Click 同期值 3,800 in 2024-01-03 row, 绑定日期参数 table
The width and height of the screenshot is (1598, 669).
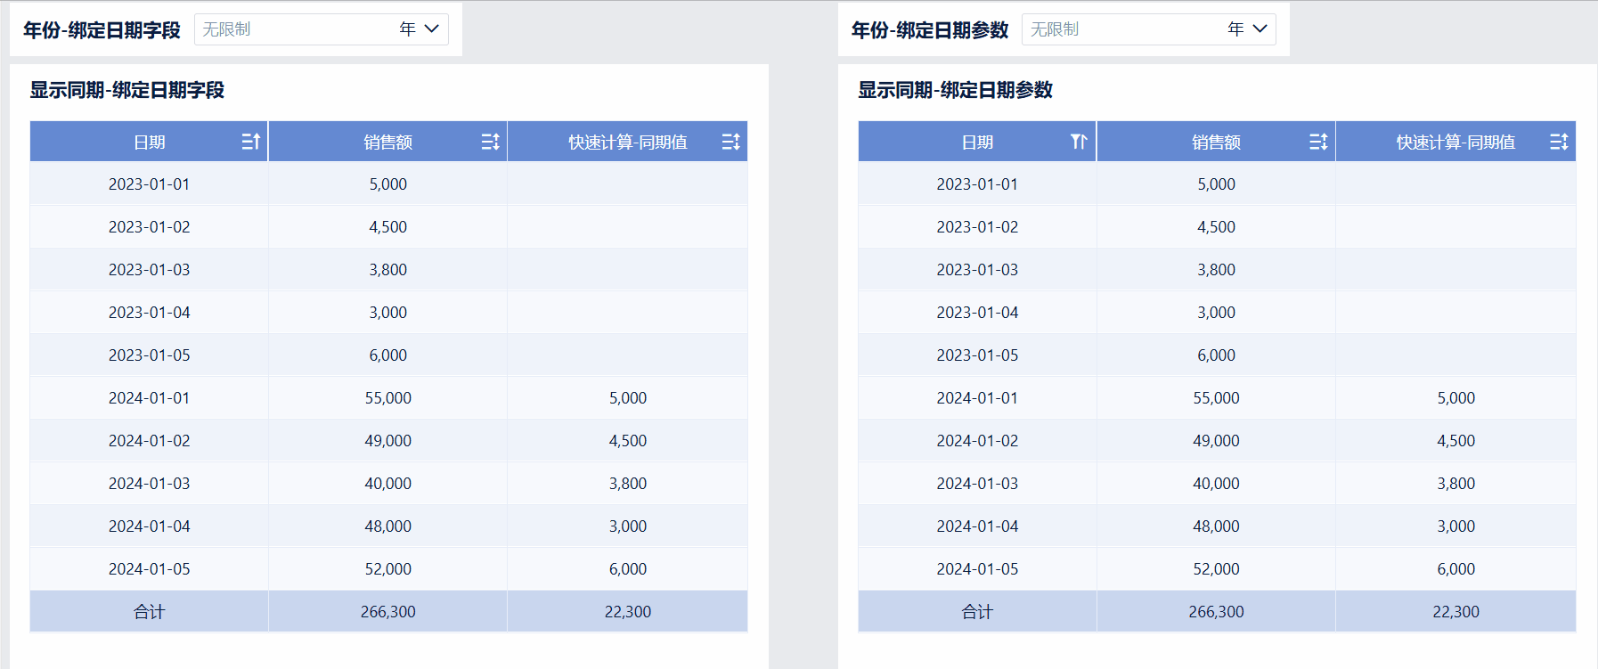tap(1456, 484)
